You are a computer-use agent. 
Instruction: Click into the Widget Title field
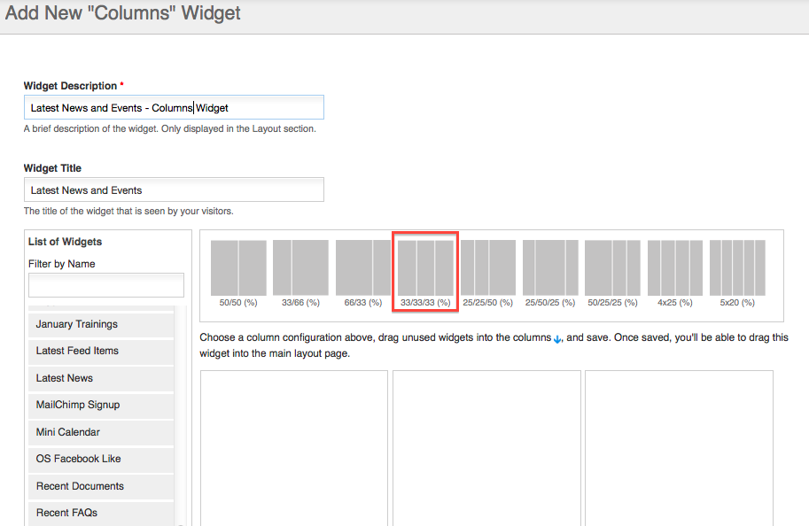coord(174,190)
